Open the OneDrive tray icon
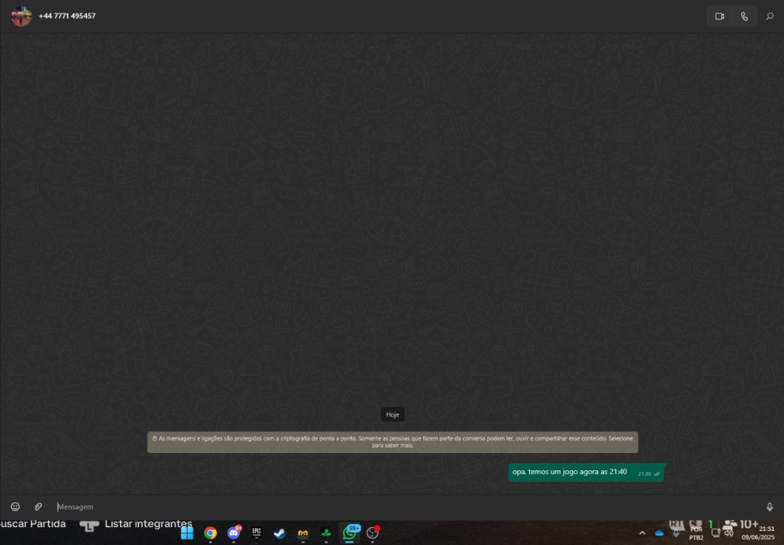The height and width of the screenshot is (545, 784). coord(659,533)
